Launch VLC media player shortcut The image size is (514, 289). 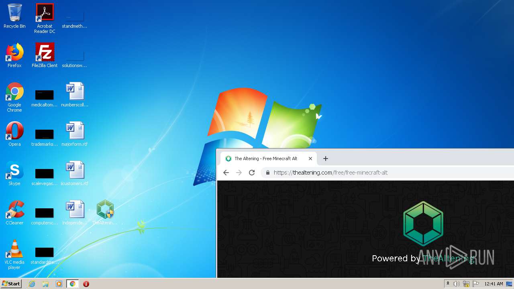[14, 254]
